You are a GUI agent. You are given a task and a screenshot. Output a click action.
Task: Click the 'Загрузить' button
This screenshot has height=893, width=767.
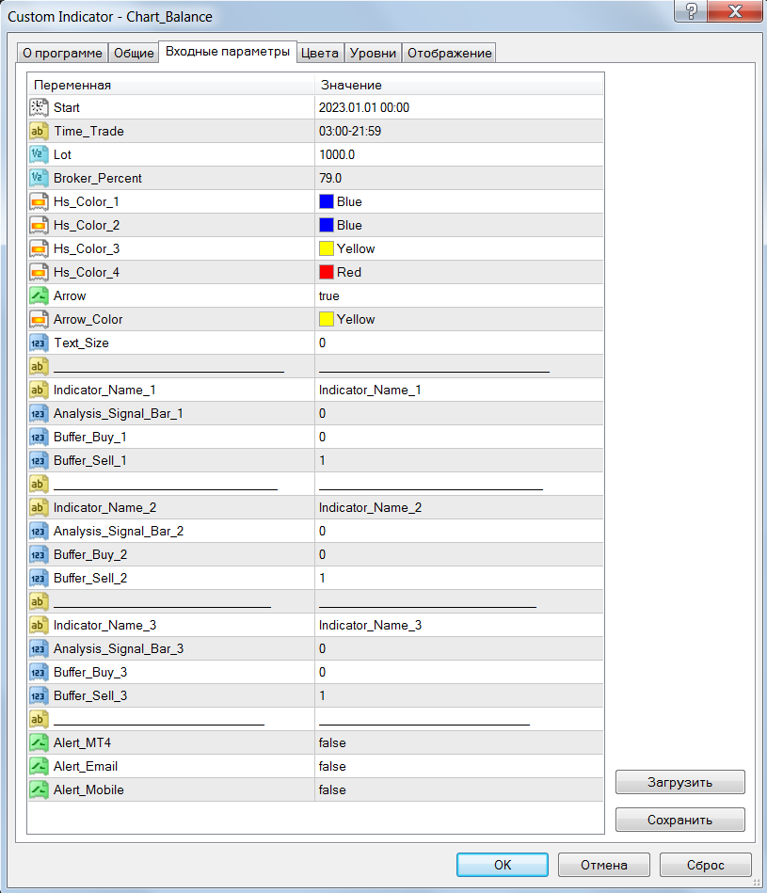[x=679, y=783]
